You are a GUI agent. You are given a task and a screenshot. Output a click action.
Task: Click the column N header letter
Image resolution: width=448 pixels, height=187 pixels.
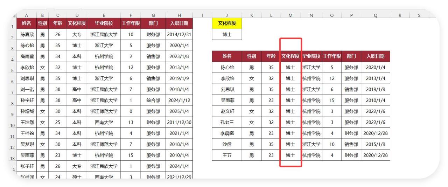click(311, 15)
